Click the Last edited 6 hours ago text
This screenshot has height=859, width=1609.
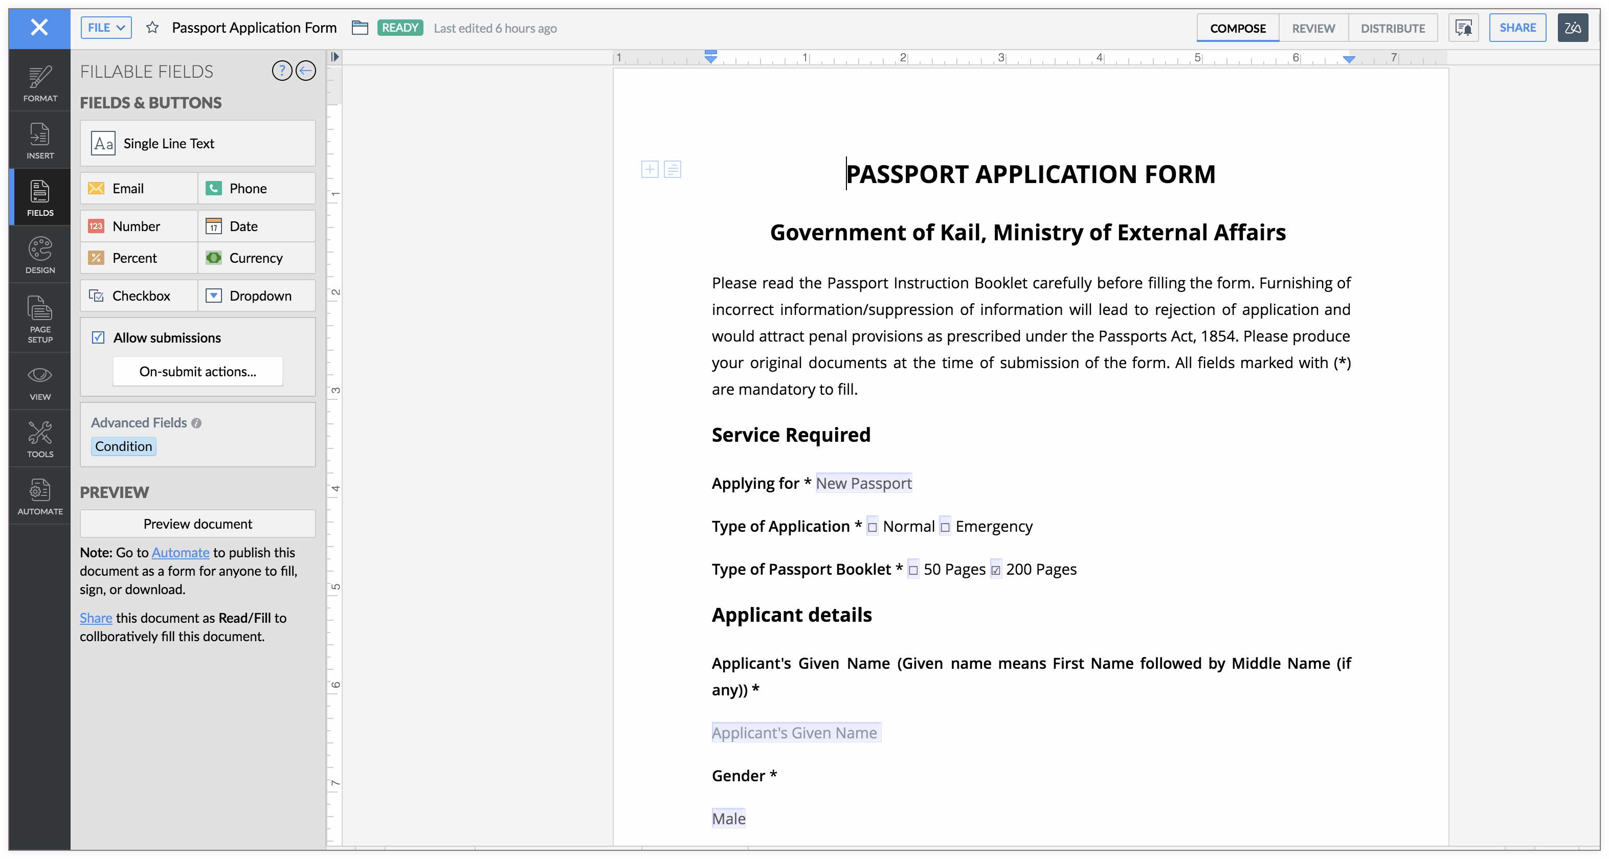pos(495,28)
